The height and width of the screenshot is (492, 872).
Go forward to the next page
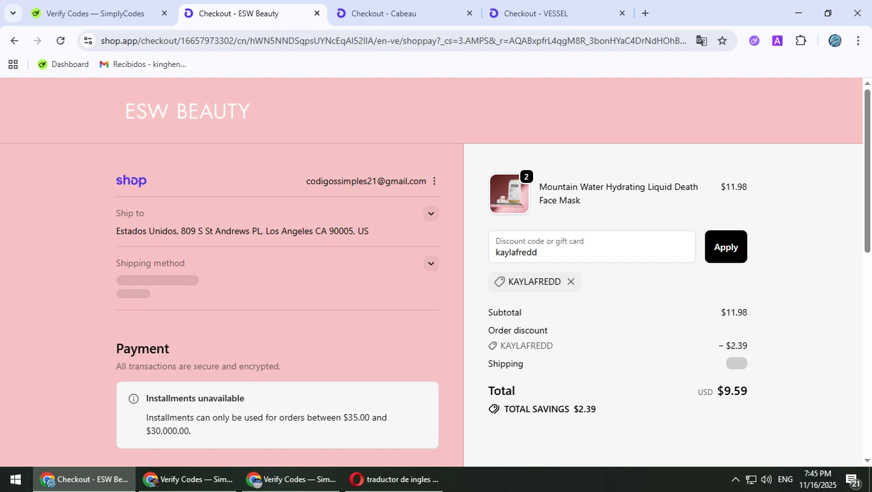pos(37,41)
